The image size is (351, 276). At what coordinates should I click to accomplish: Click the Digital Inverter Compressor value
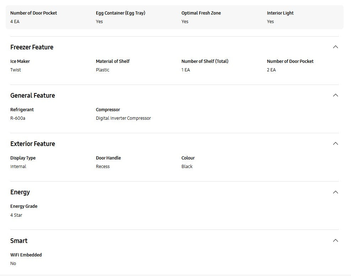coord(123,118)
